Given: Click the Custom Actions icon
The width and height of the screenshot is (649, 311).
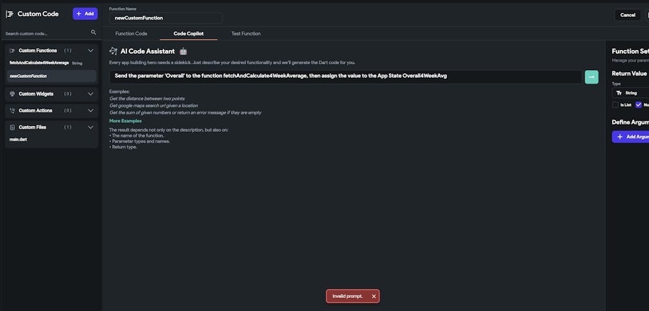Looking at the screenshot, I should click(12, 111).
